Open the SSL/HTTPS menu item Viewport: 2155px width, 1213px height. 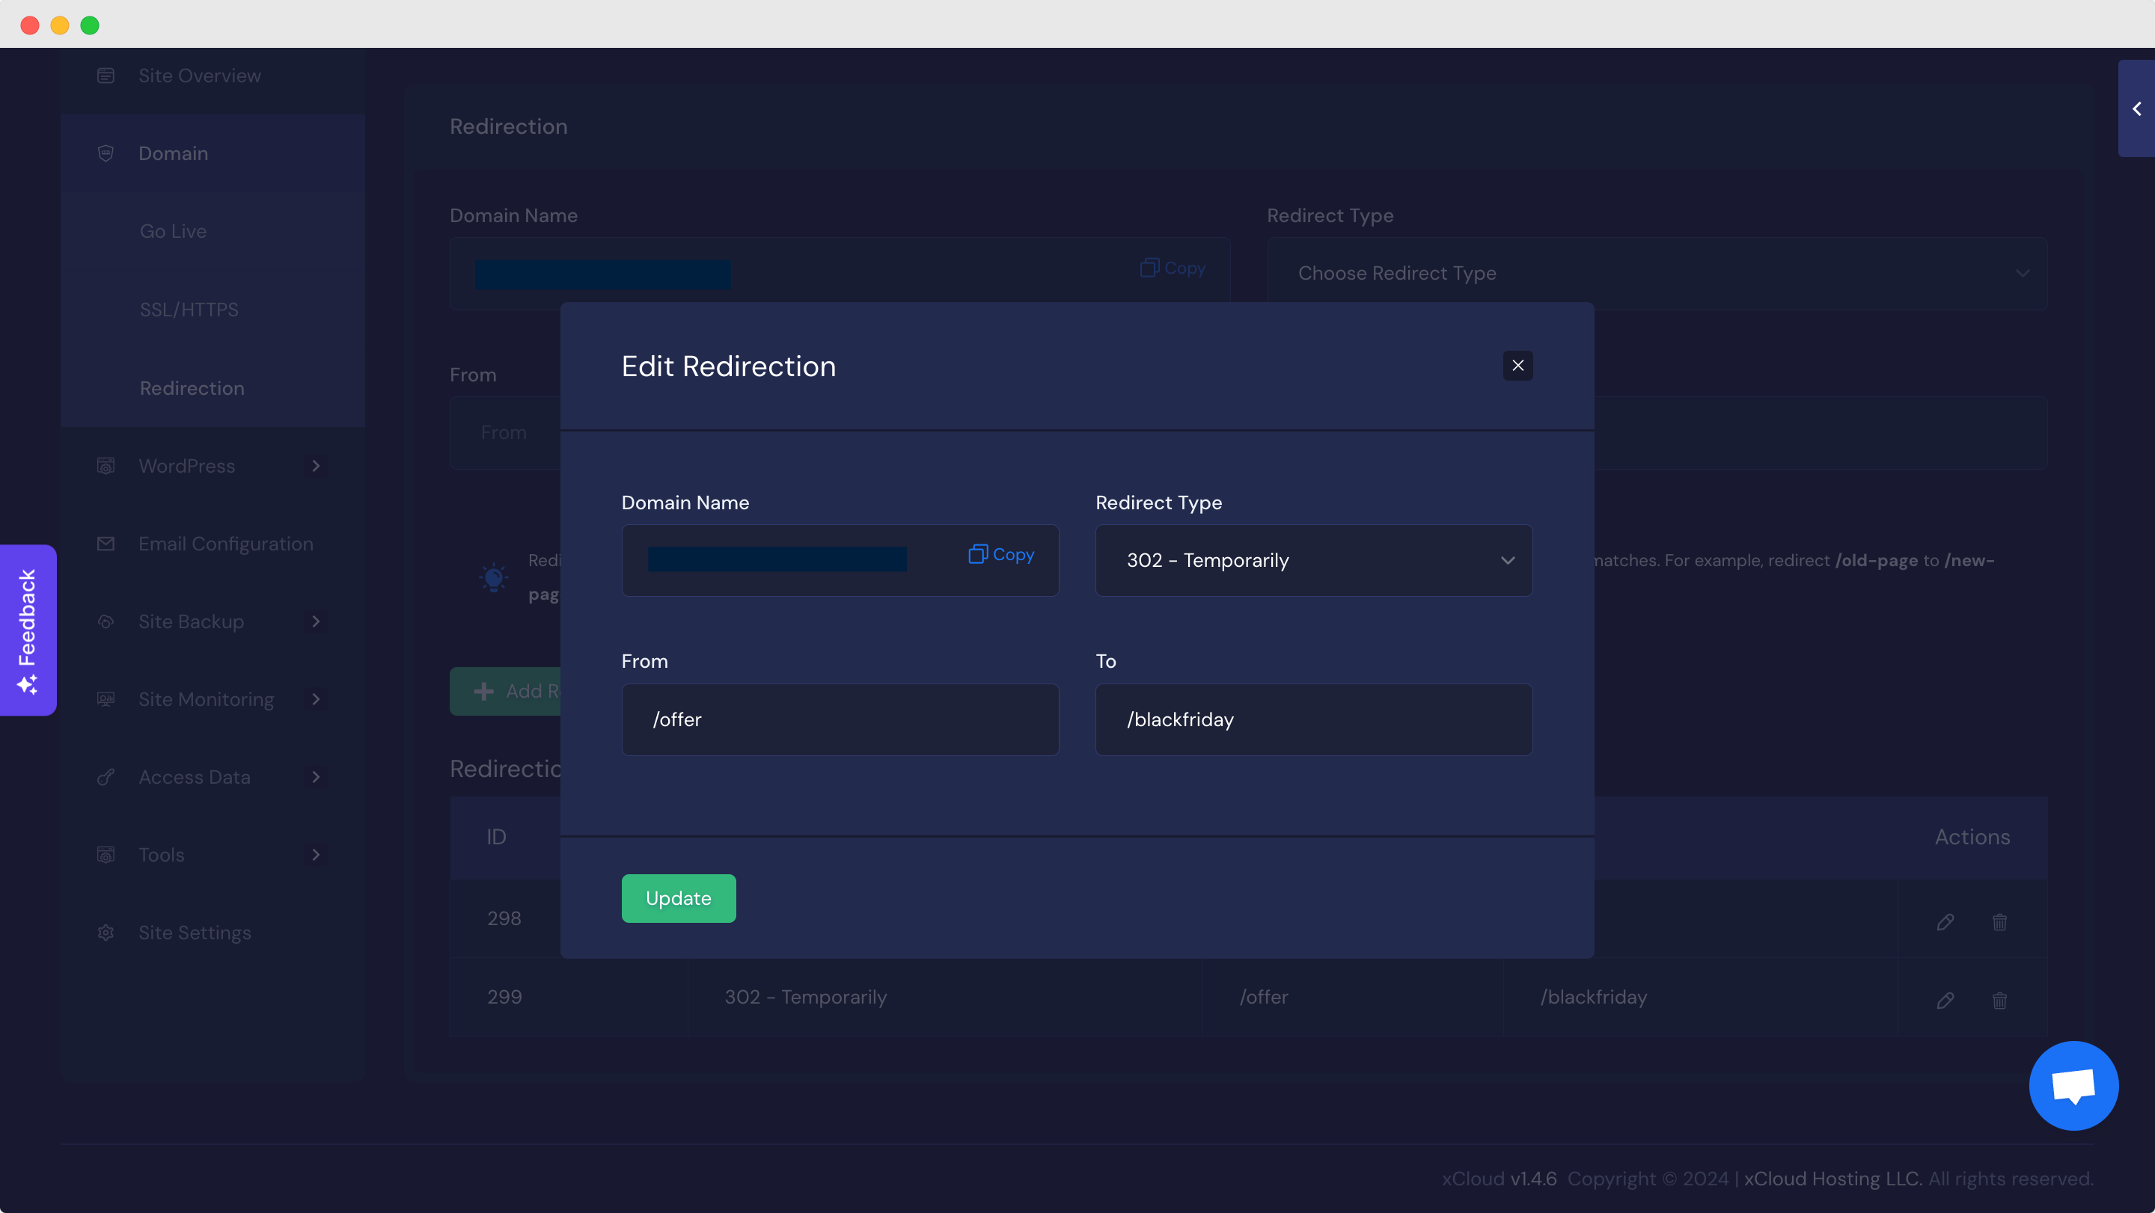pos(189,308)
